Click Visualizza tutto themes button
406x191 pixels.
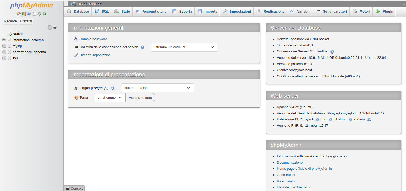click(140, 98)
